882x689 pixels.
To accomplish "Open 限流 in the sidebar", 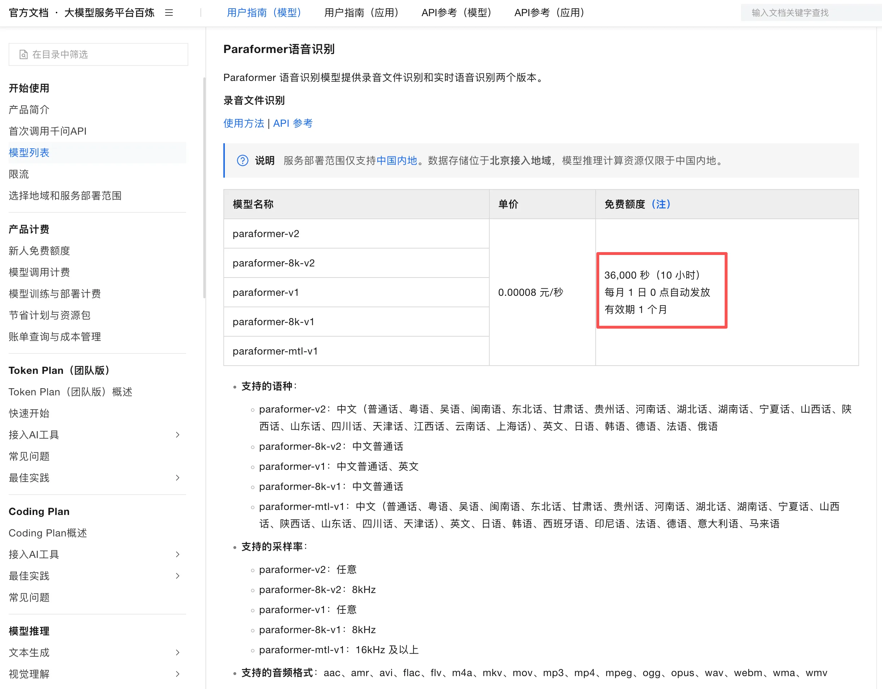I will (x=19, y=174).
